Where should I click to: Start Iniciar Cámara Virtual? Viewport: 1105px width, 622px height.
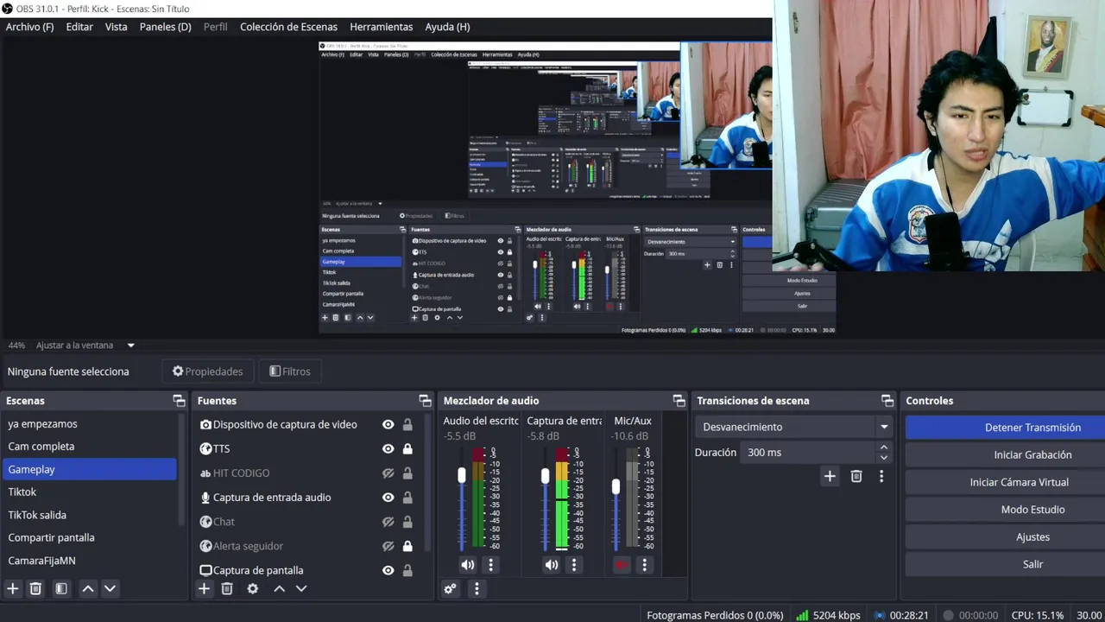(1006, 482)
